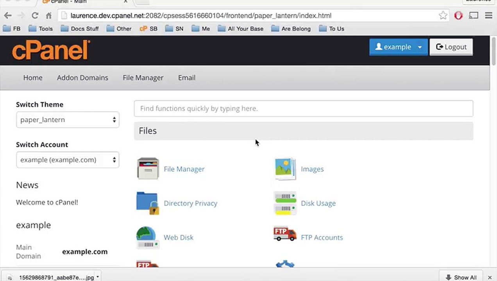This screenshot has height=281, width=497.
Task: Open the SB cPanel bookmark
Action: (x=148, y=28)
